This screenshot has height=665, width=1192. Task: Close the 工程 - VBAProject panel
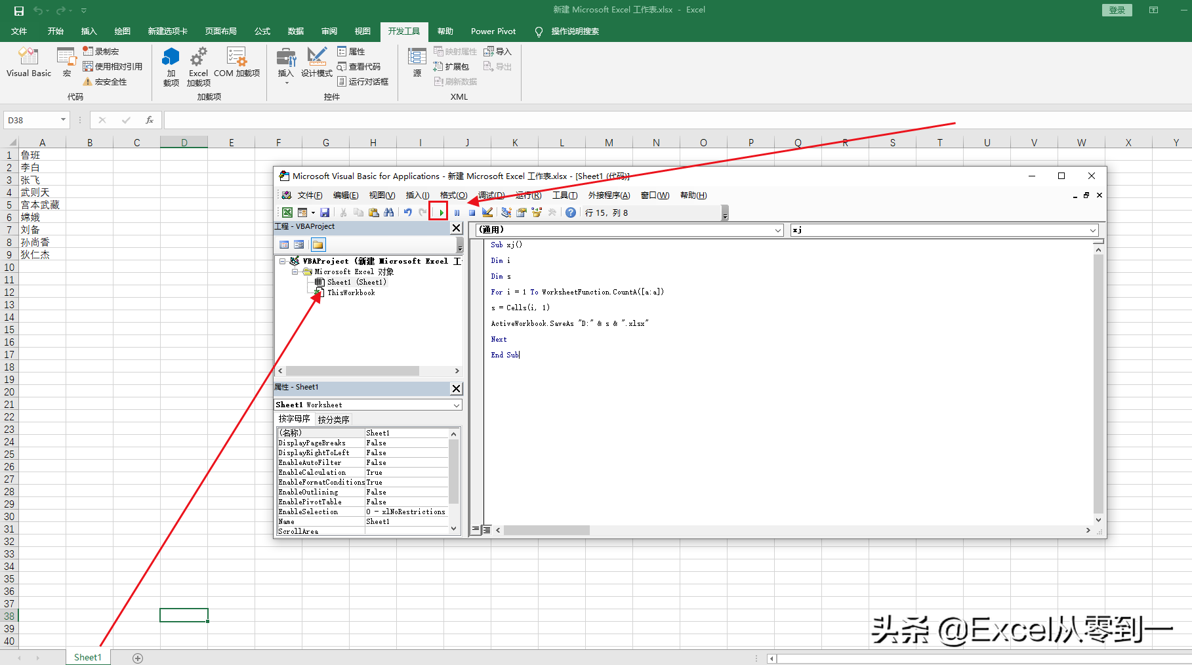[457, 228]
